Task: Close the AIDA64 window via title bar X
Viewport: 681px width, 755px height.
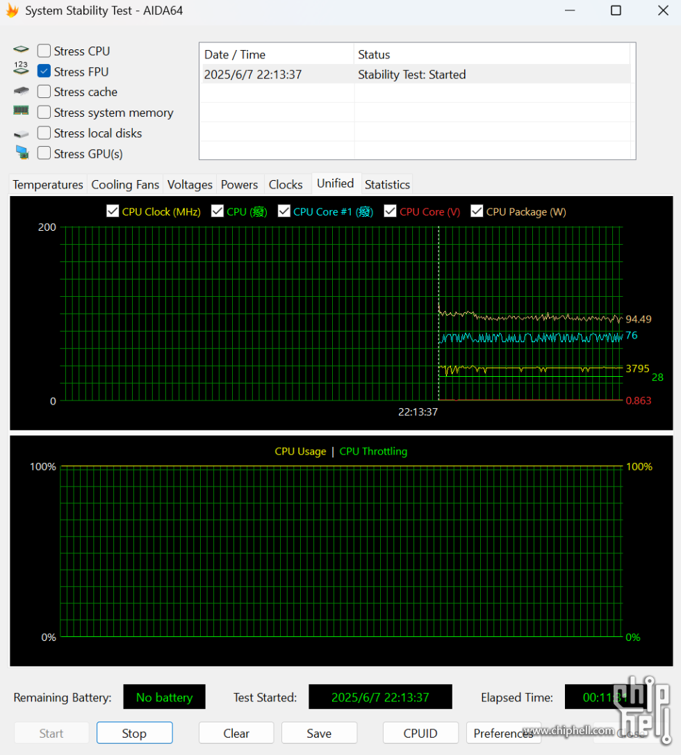Action: [663, 10]
